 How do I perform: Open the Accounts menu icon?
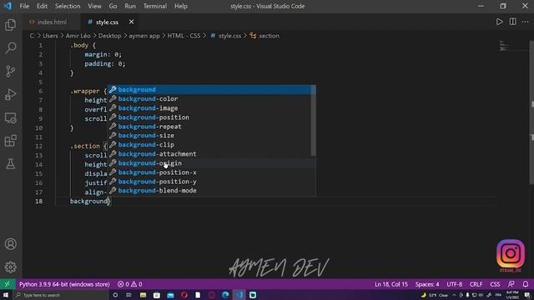click(x=11, y=244)
